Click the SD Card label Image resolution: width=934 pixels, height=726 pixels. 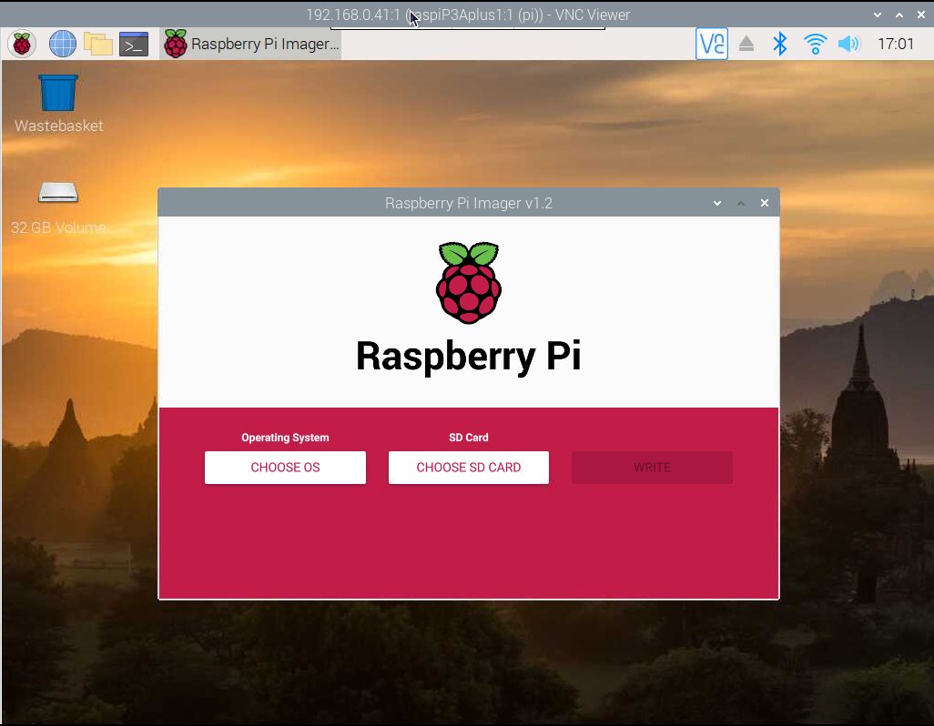coord(469,438)
